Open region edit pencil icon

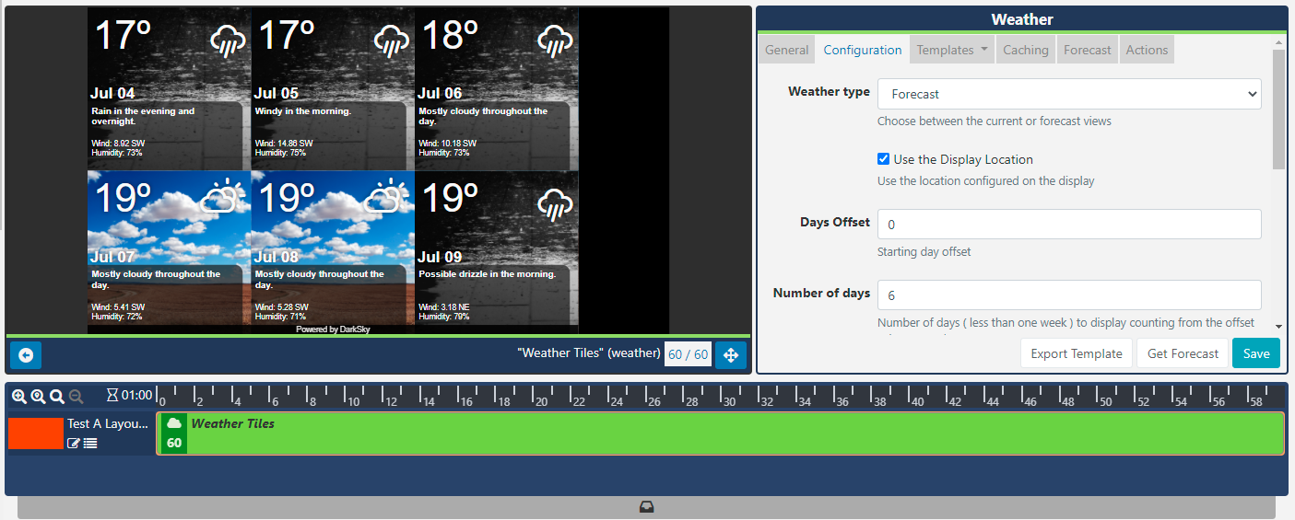(x=74, y=444)
